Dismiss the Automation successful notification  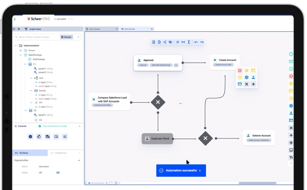tap(200, 171)
